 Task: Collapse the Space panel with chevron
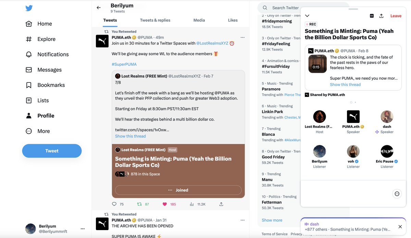pos(307,16)
